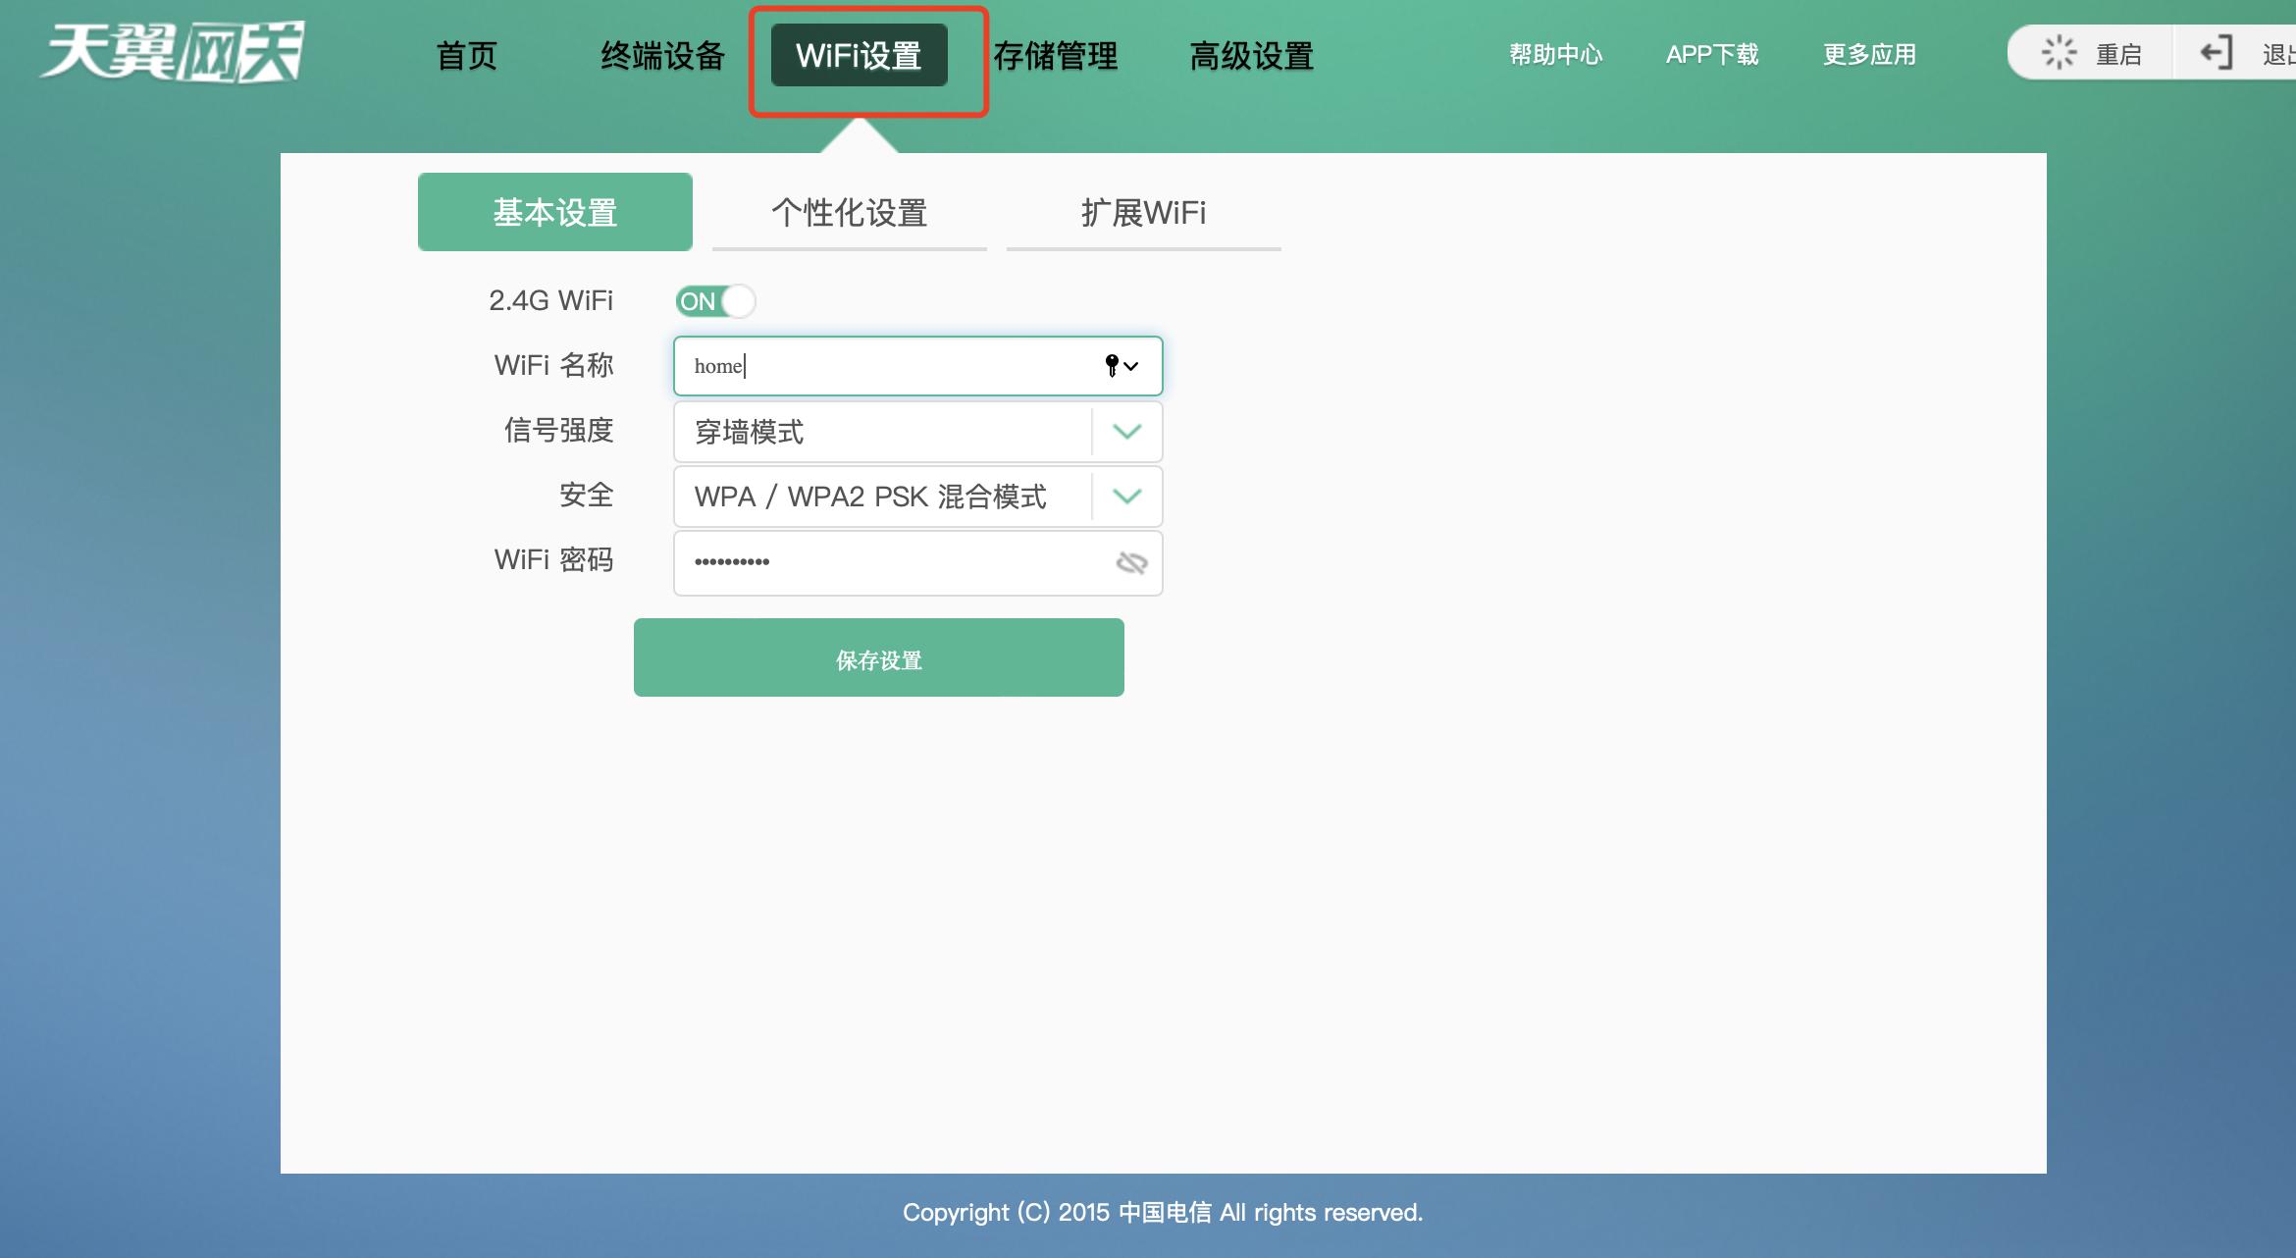Toggle the 2.4G WiFi switch off
Screen dimensions: 2296x1258
point(716,301)
